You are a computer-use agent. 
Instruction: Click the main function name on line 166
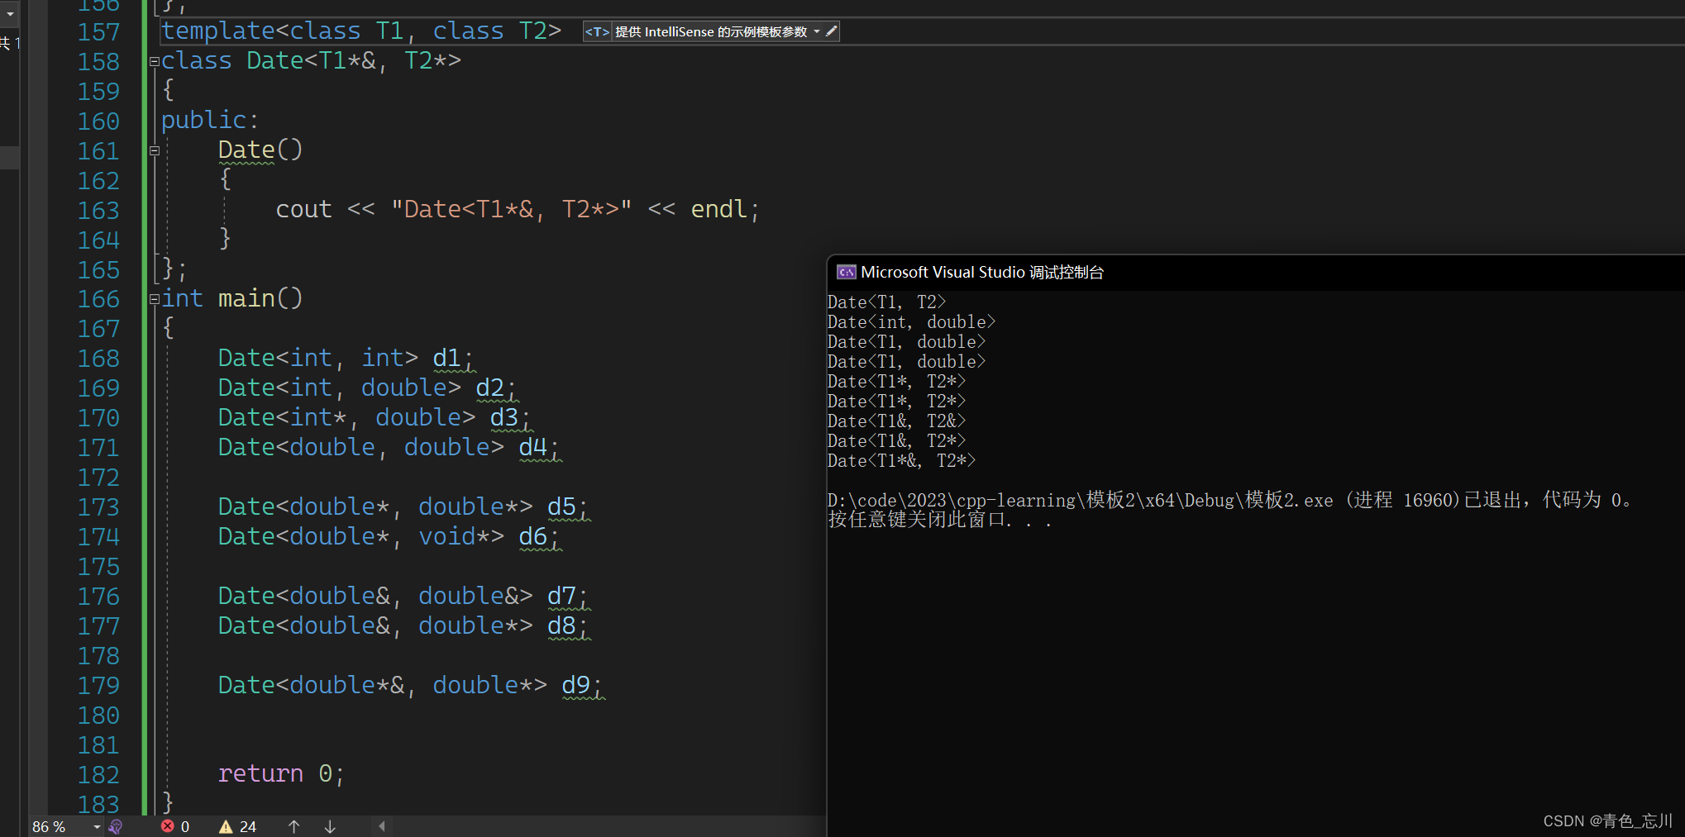click(x=246, y=298)
